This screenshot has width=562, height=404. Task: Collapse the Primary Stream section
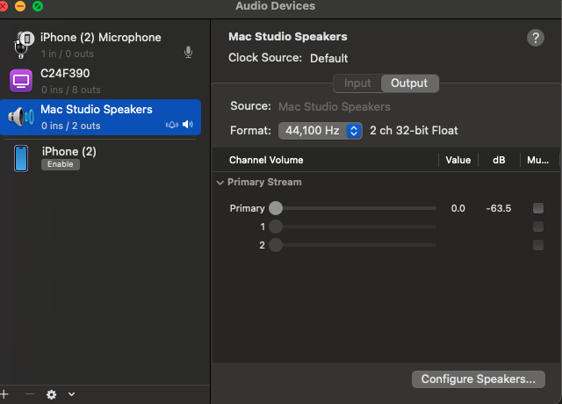220,183
